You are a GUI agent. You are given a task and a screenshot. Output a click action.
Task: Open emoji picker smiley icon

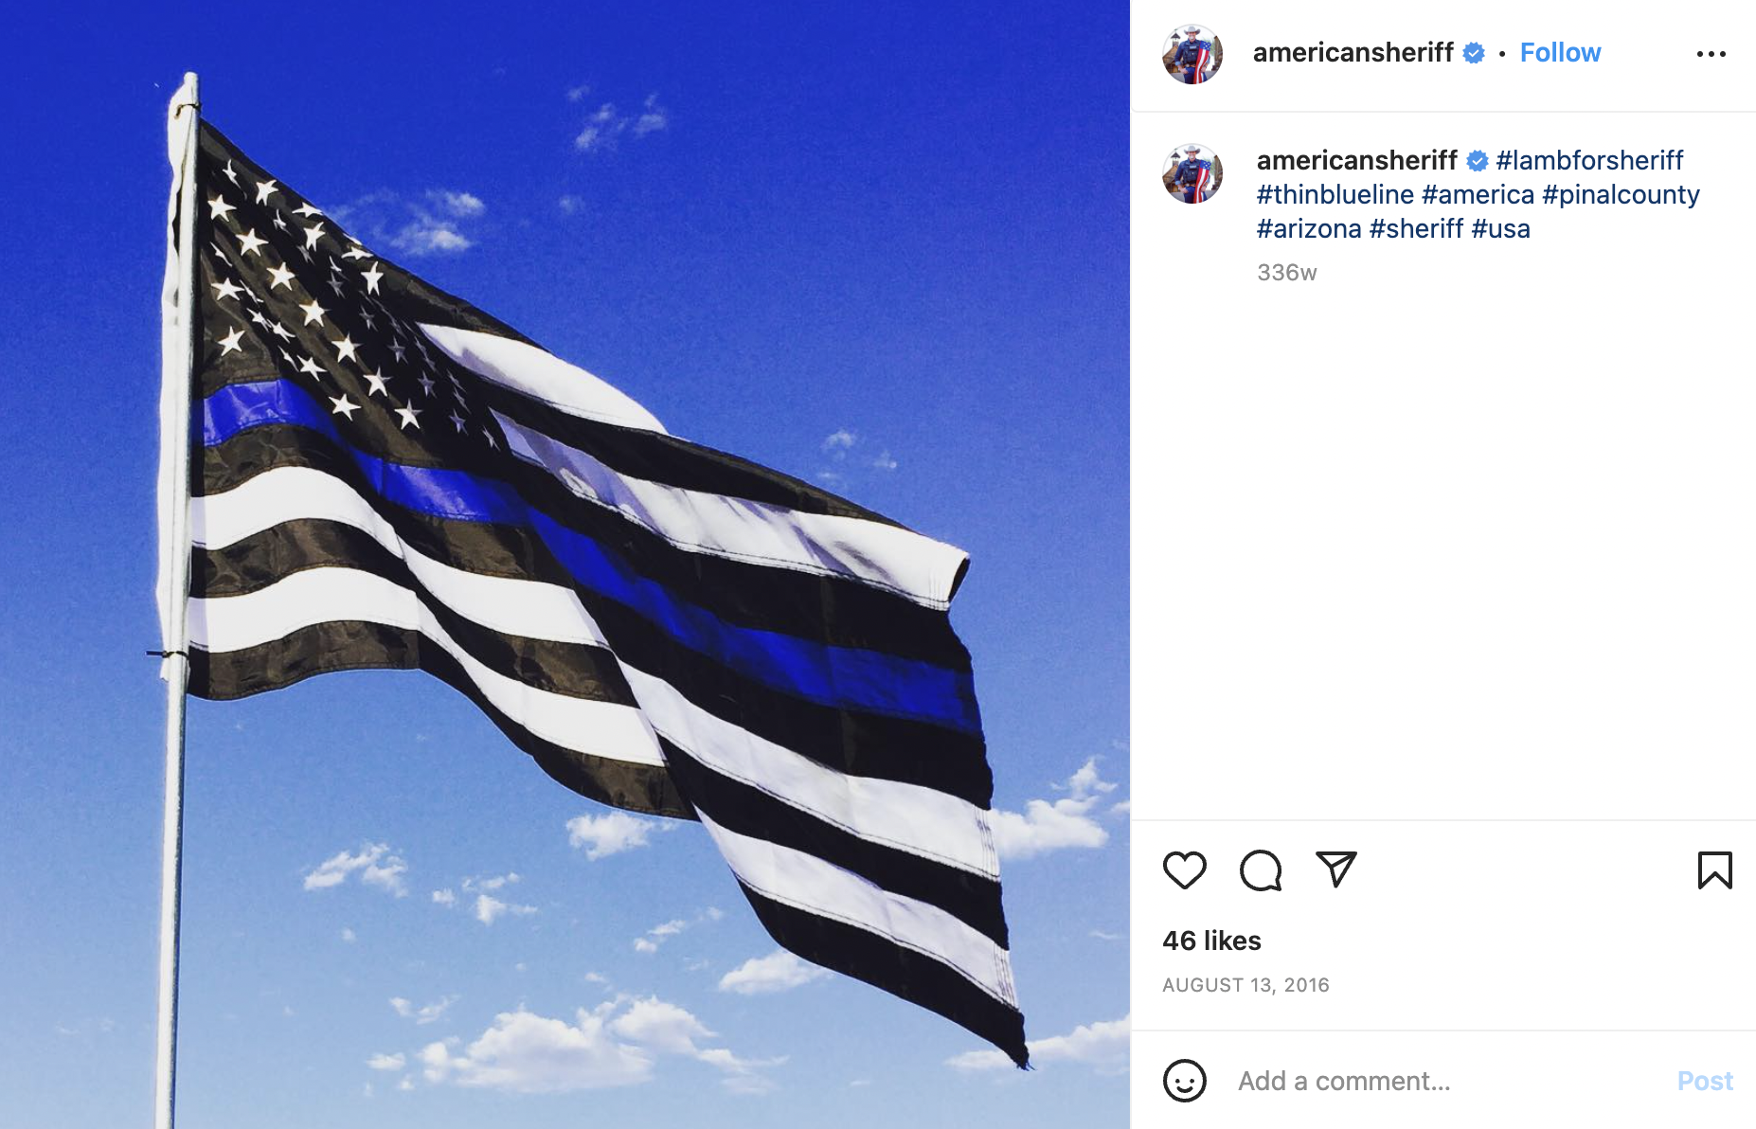pyautogui.click(x=1184, y=1081)
